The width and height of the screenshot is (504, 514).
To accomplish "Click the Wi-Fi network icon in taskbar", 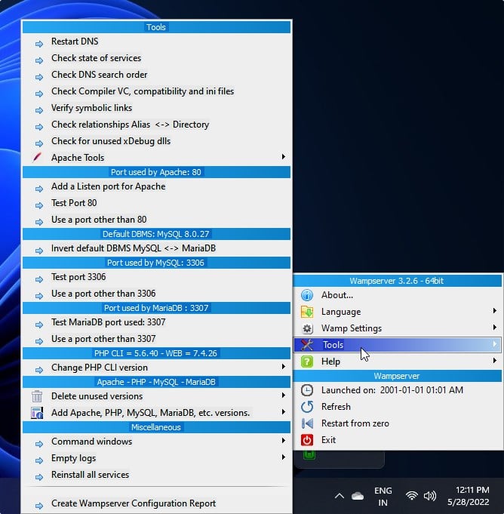I will pyautogui.click(x=412, y=496).
